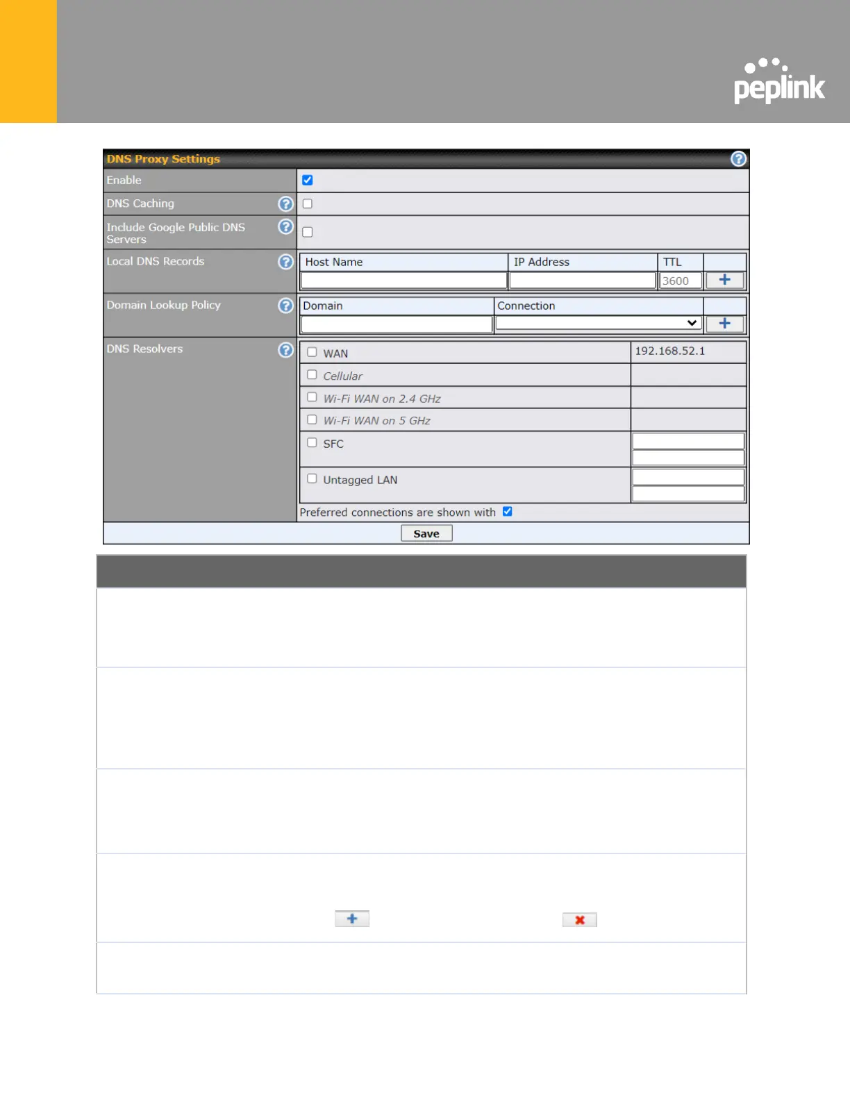850x1100 pixels.
Task: Check the SFC resolver checkbox
Action: pyautogui.click(x=312, y=442)
